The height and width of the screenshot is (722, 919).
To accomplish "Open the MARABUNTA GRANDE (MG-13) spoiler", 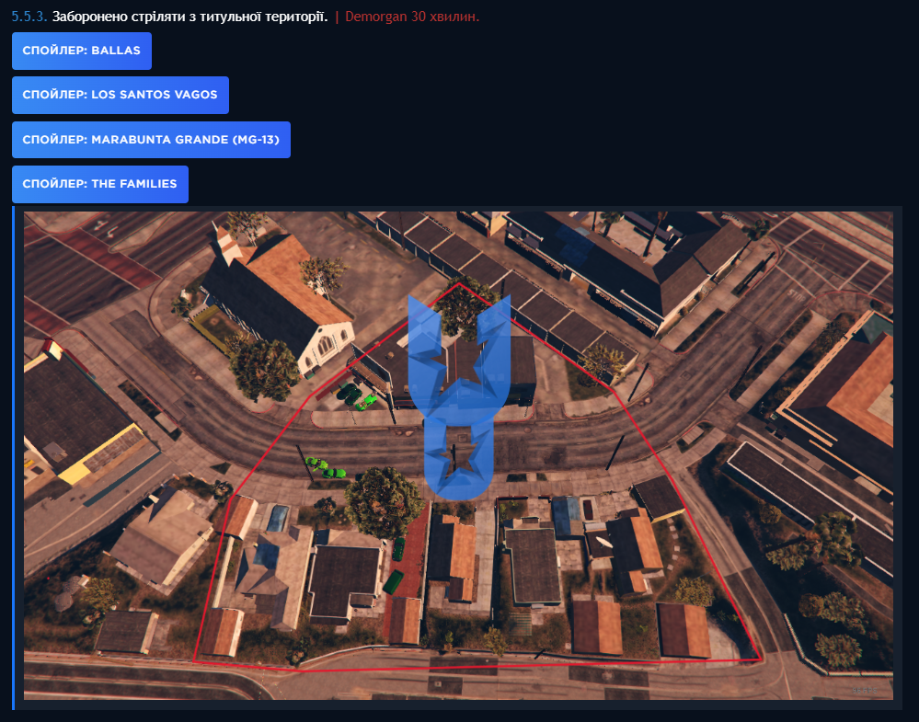I will (151, 140).
